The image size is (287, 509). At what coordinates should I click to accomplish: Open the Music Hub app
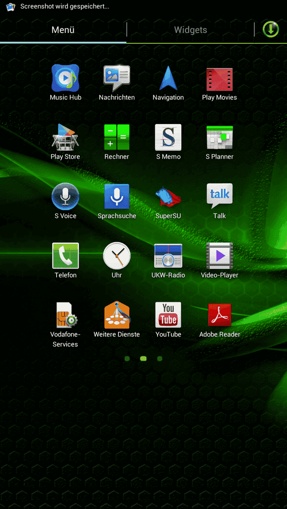65,78
